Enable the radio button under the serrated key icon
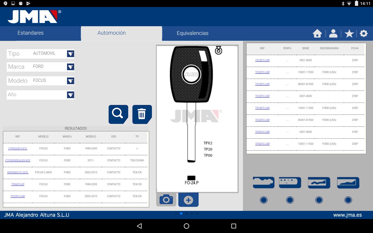This screenshot has height=233, width=373. pos(264,200)
